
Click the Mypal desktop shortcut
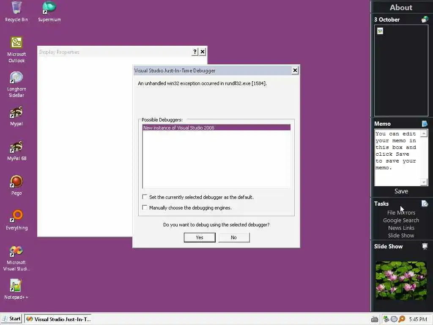16,116
